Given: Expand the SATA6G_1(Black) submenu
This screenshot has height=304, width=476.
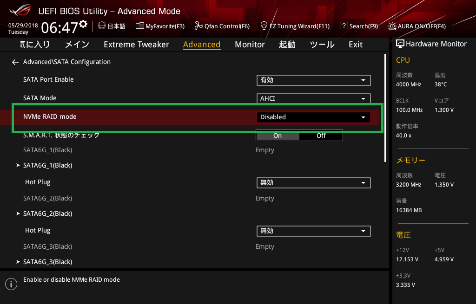Looking at the screenshot, I should pyautogui.click(x=48, y=166).
